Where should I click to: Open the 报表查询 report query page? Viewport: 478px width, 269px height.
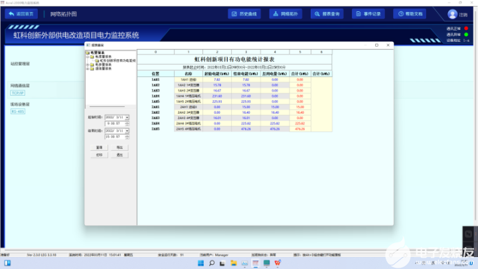point(327,14)
